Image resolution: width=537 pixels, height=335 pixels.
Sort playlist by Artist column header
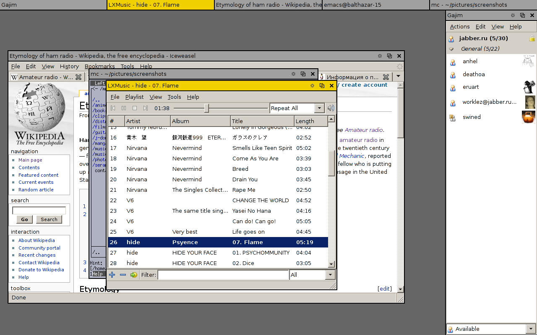tap(147, 121)
